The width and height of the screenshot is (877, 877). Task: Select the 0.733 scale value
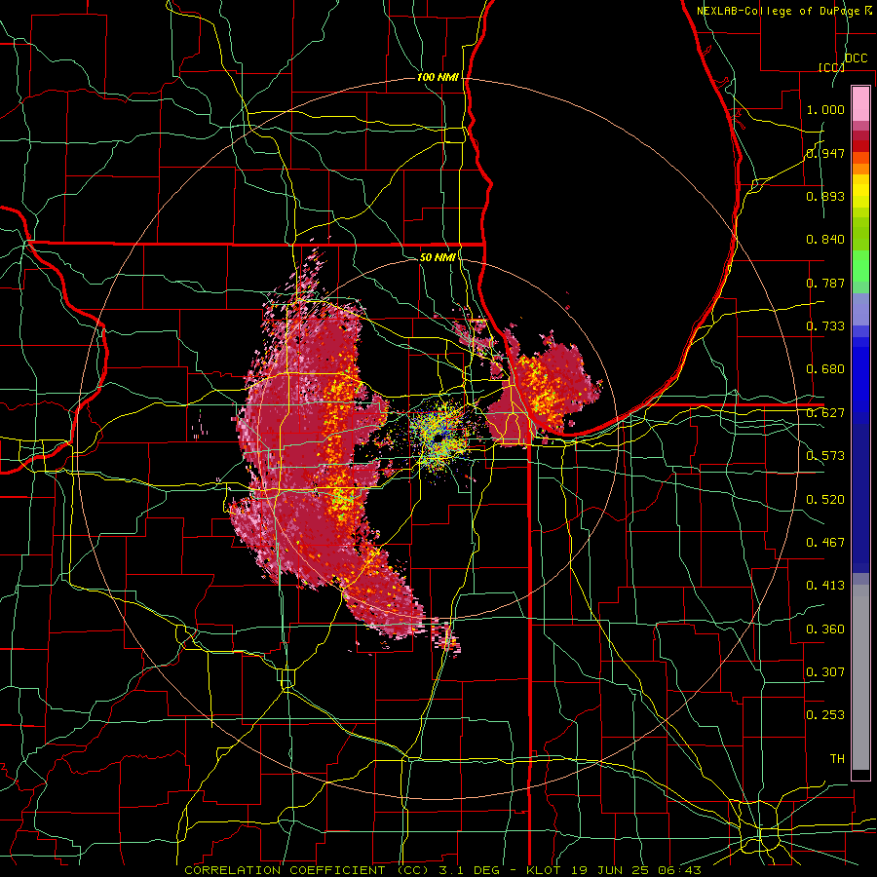pyautogui.click(x=825, y=326)
